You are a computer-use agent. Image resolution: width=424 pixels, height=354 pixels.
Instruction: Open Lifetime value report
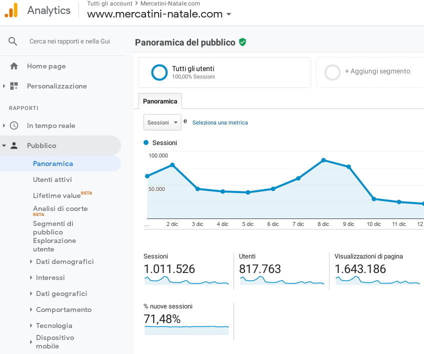point(57,195)
